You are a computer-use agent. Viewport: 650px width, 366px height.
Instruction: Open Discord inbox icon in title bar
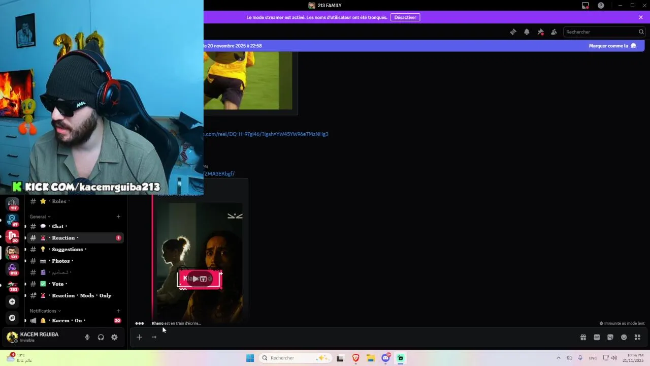point(586,6)
